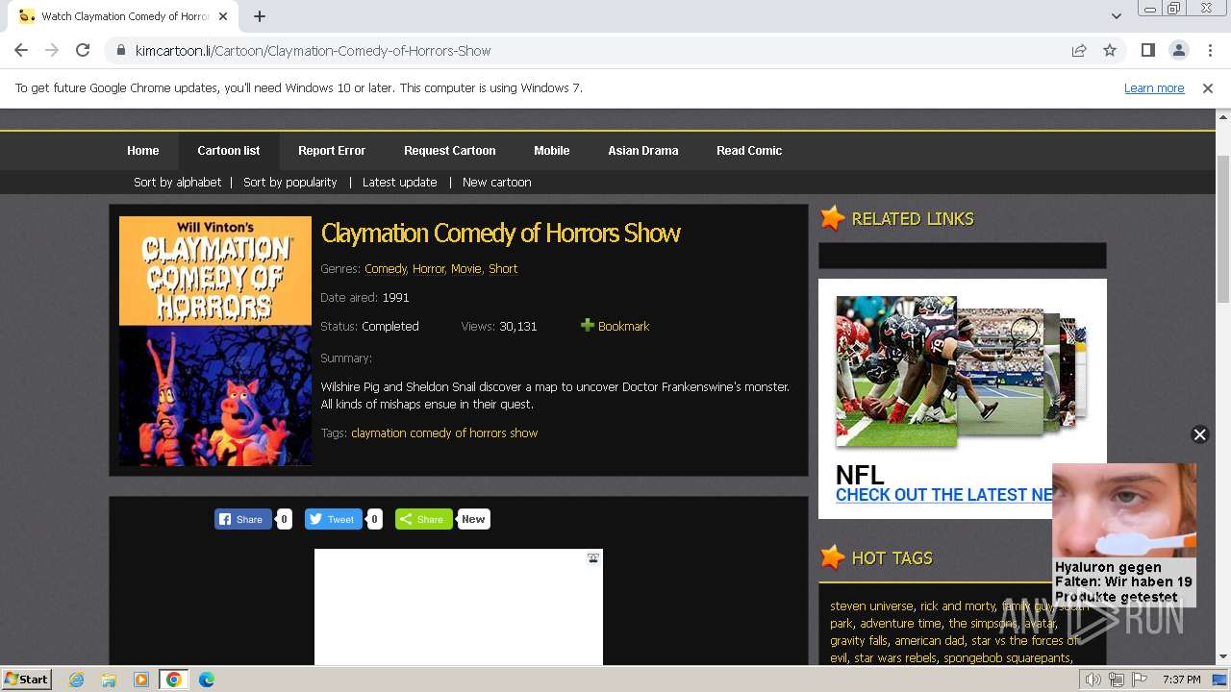Open Asian Drama section
The image size is (1231, 692).
coord(642,151)
